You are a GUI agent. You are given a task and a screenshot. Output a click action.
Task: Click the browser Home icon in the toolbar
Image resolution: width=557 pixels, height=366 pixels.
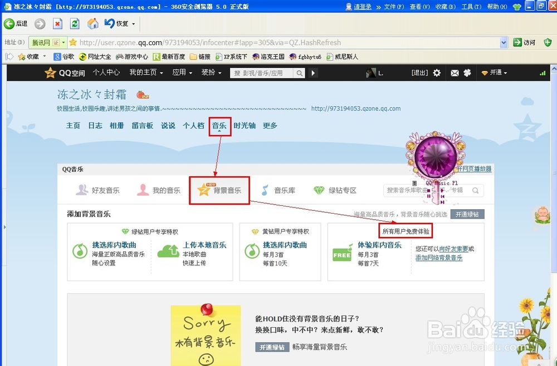92,24
